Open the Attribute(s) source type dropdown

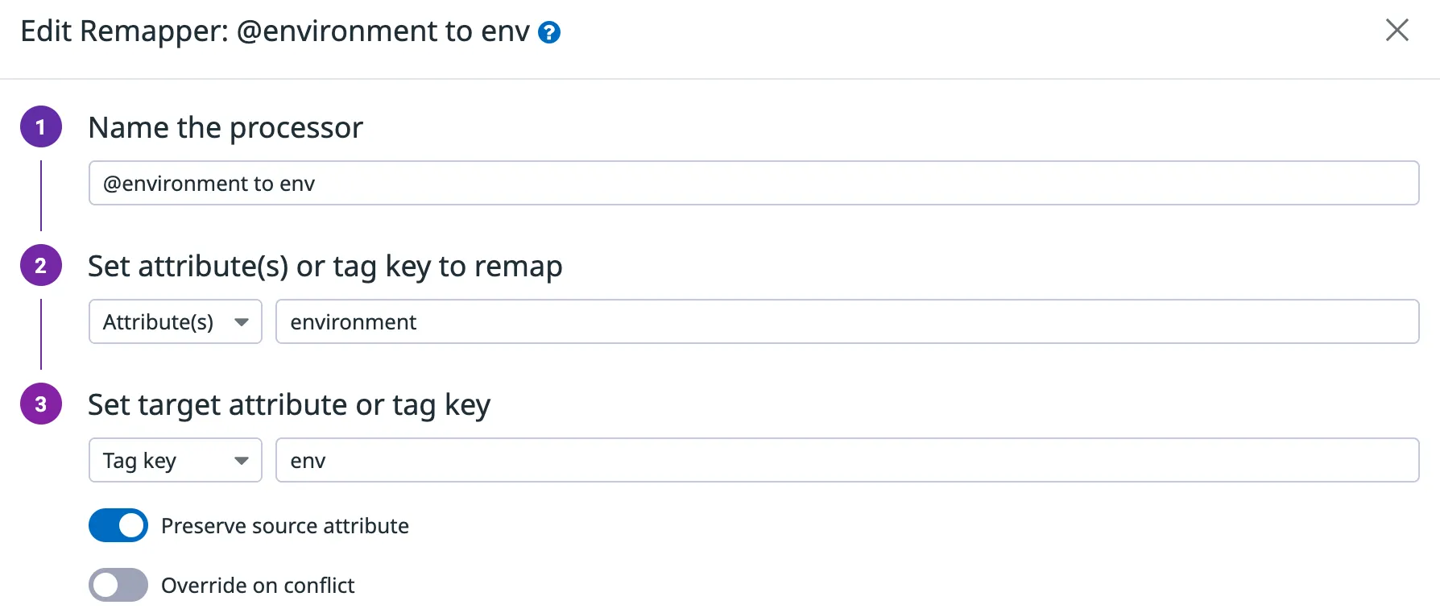click(175, 321)
